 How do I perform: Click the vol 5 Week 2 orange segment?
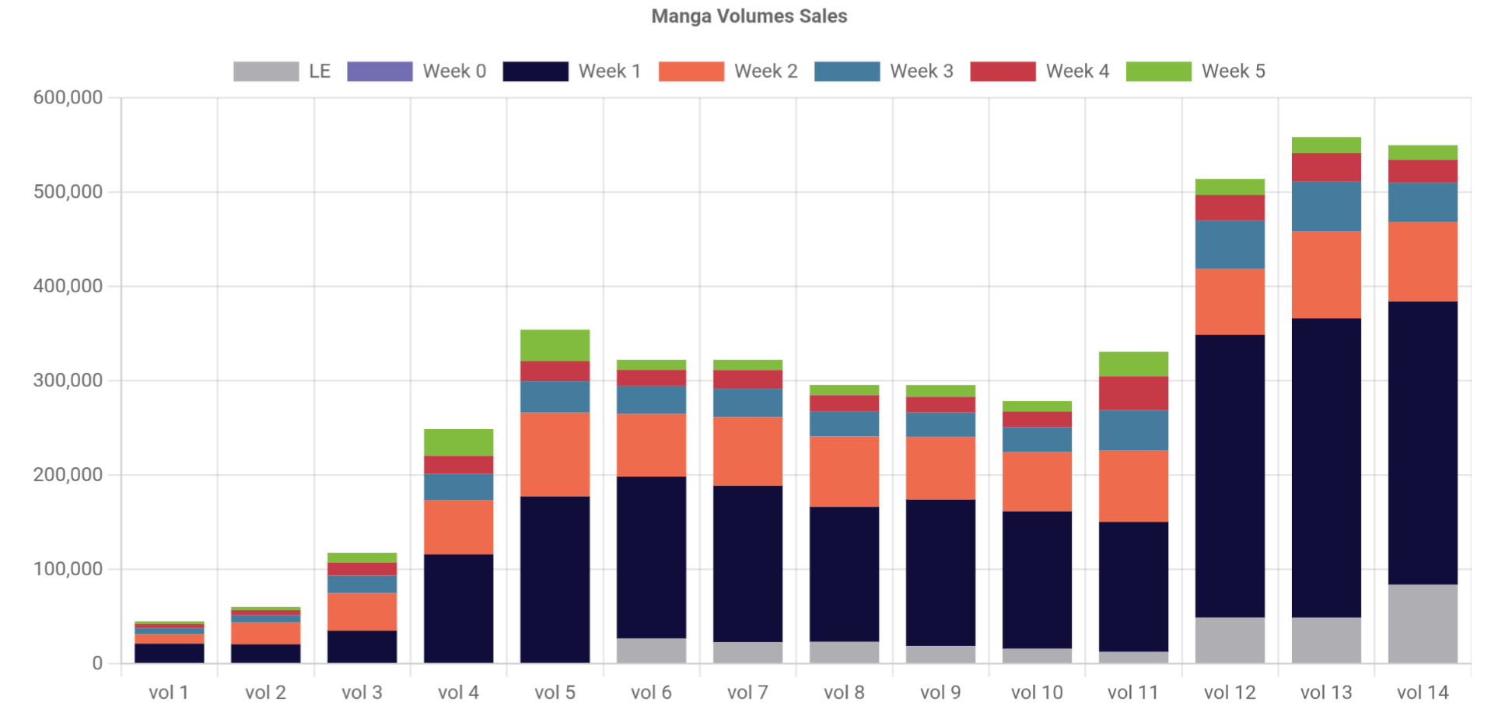coord(555,454)
